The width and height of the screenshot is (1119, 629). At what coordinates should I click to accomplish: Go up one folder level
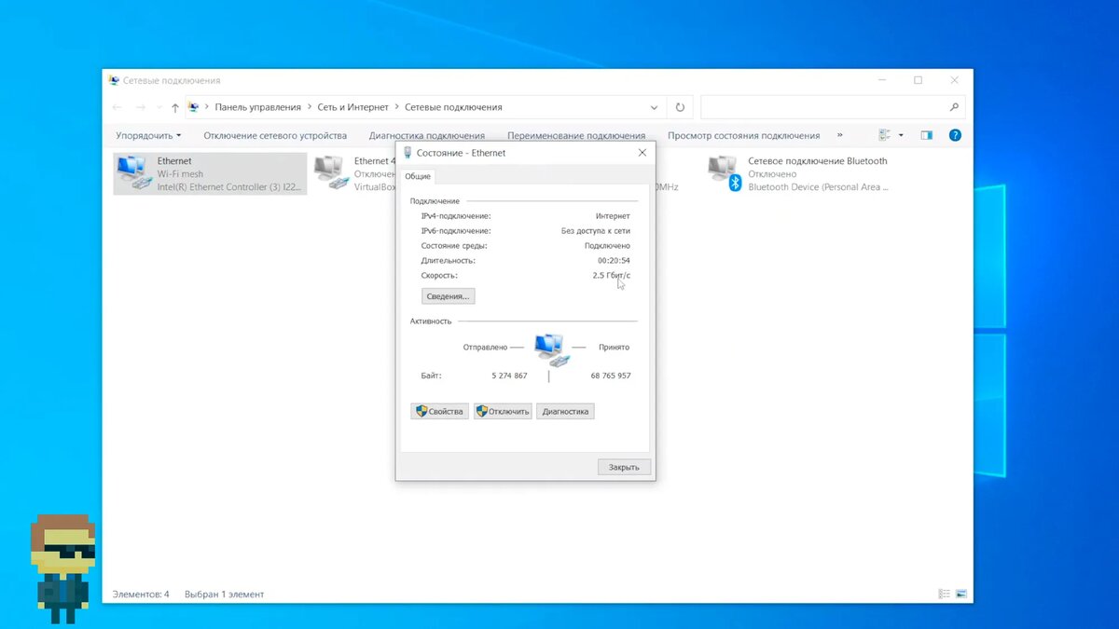(175, 107)
